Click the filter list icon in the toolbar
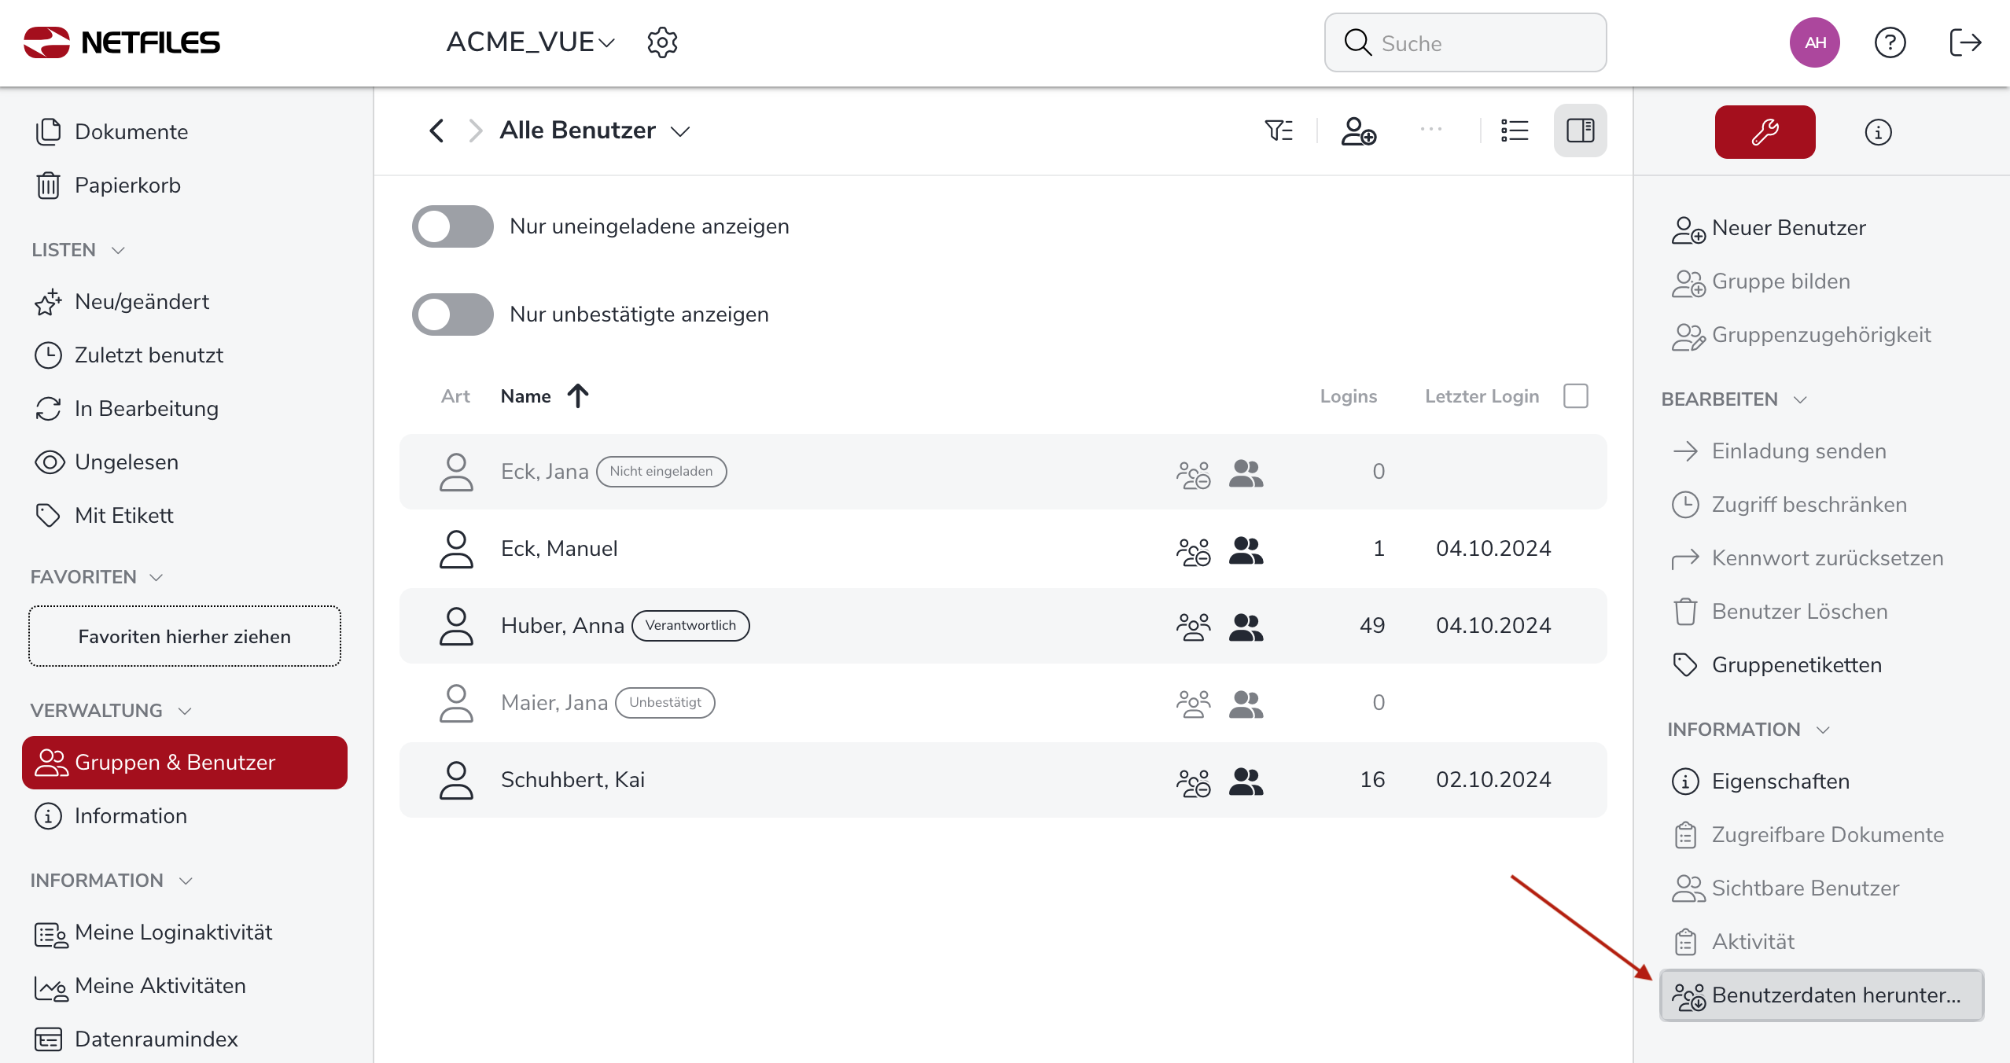 click(x=1279, y=131)
